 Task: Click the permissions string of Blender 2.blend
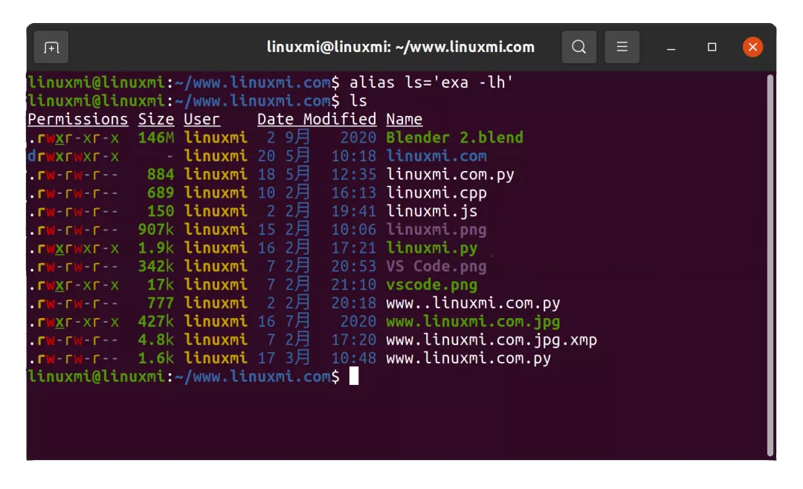coord(73,137)
